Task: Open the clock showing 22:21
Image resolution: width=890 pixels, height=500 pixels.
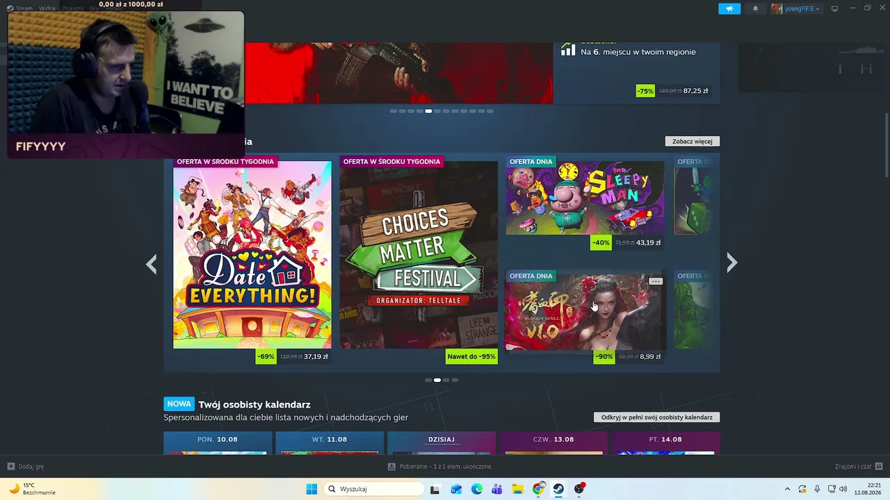Action: click(x=868, y=489)
